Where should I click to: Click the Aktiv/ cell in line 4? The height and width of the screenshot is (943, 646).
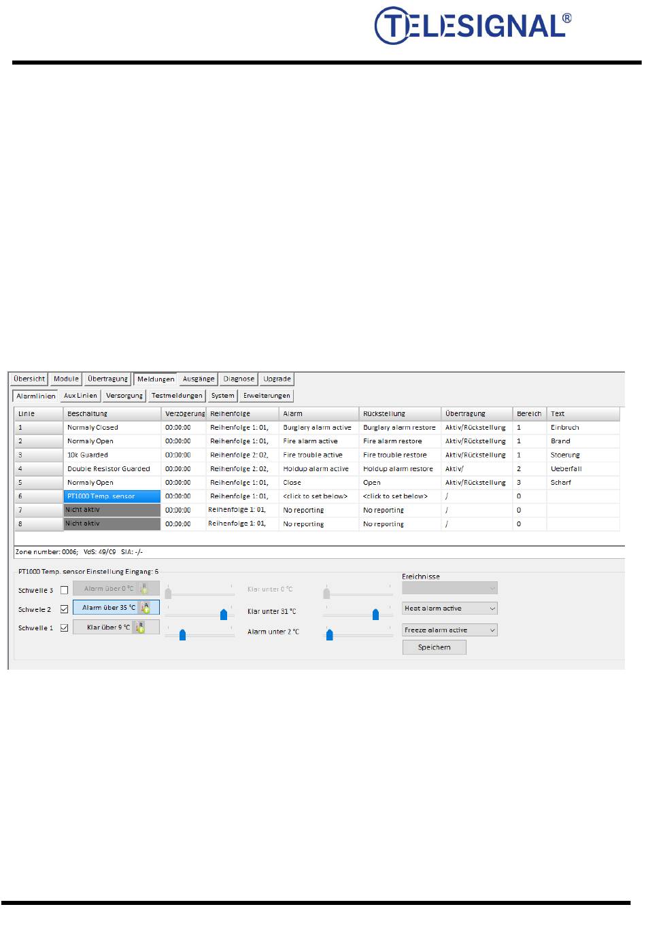pos(477,468)
